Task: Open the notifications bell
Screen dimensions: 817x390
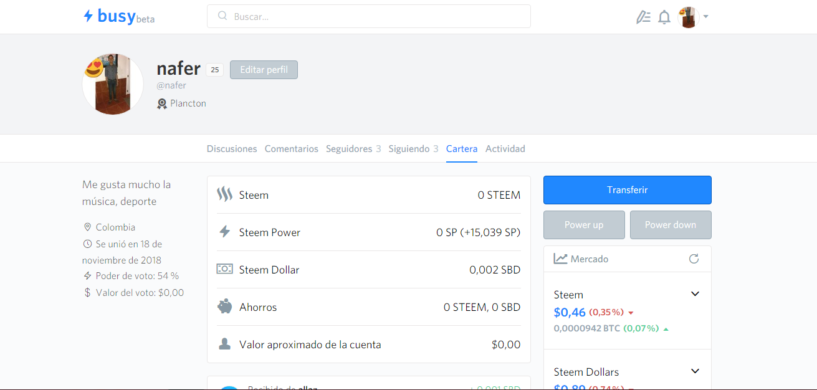Action: 664,17
